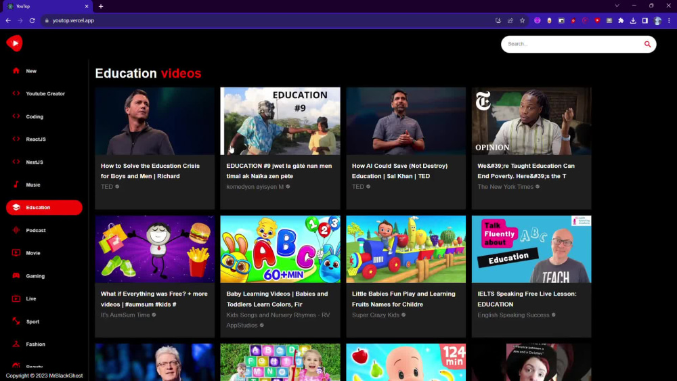Viewport: 677px width, 381px height.
Task: Visit komedyen ayisyen M channel
Action: 255,187
